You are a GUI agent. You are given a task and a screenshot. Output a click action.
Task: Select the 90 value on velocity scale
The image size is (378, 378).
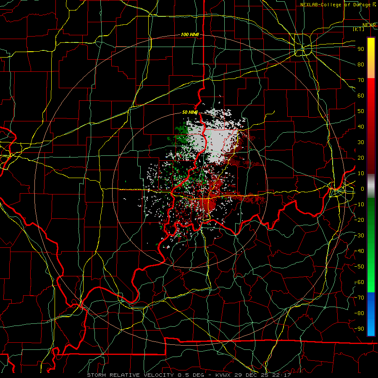[361, 49]
